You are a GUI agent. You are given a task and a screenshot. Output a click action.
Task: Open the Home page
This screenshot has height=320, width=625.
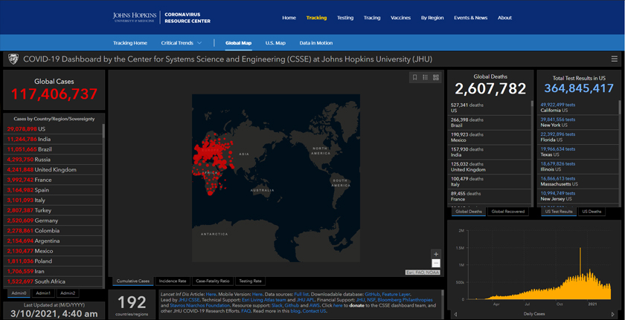pos(289,18)
